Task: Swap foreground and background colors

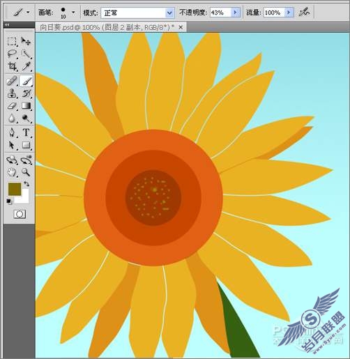Action: [x=26, y=184]
